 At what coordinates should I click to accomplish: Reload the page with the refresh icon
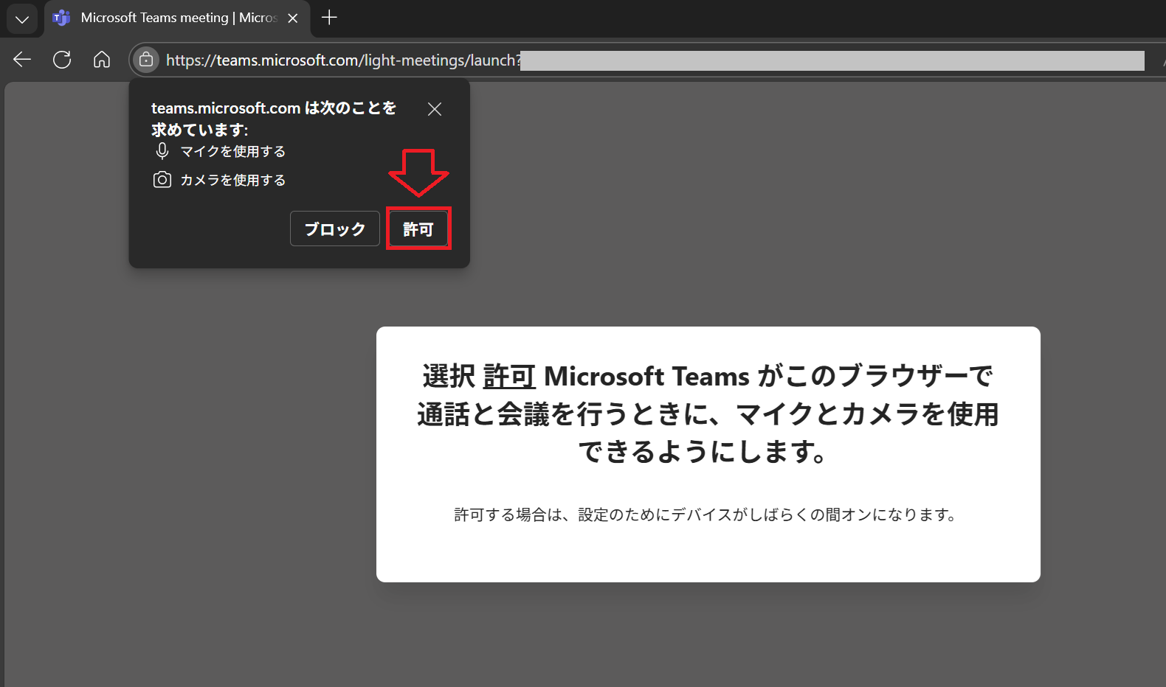coord(62,60)
